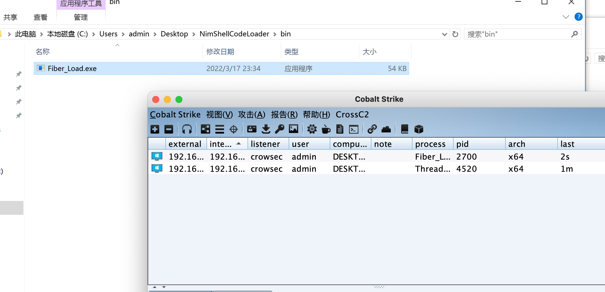Switch to 管理 ribbon tab
This screenshot has height=292, width=605.
click(81, 17)
